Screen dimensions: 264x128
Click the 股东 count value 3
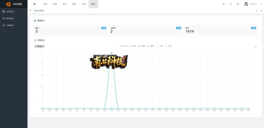click(x=37, y=31)
